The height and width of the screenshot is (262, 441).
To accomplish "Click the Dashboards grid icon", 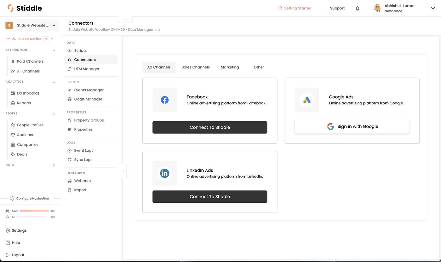I will pos(13,93).
